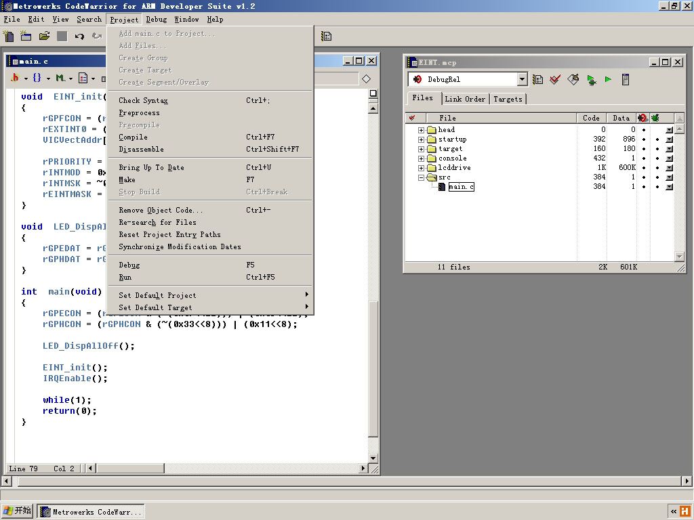Click the Project Inspector icon
Image resolution: width=694 pixels, height=520 pixels.
click(x=626, y=80)
